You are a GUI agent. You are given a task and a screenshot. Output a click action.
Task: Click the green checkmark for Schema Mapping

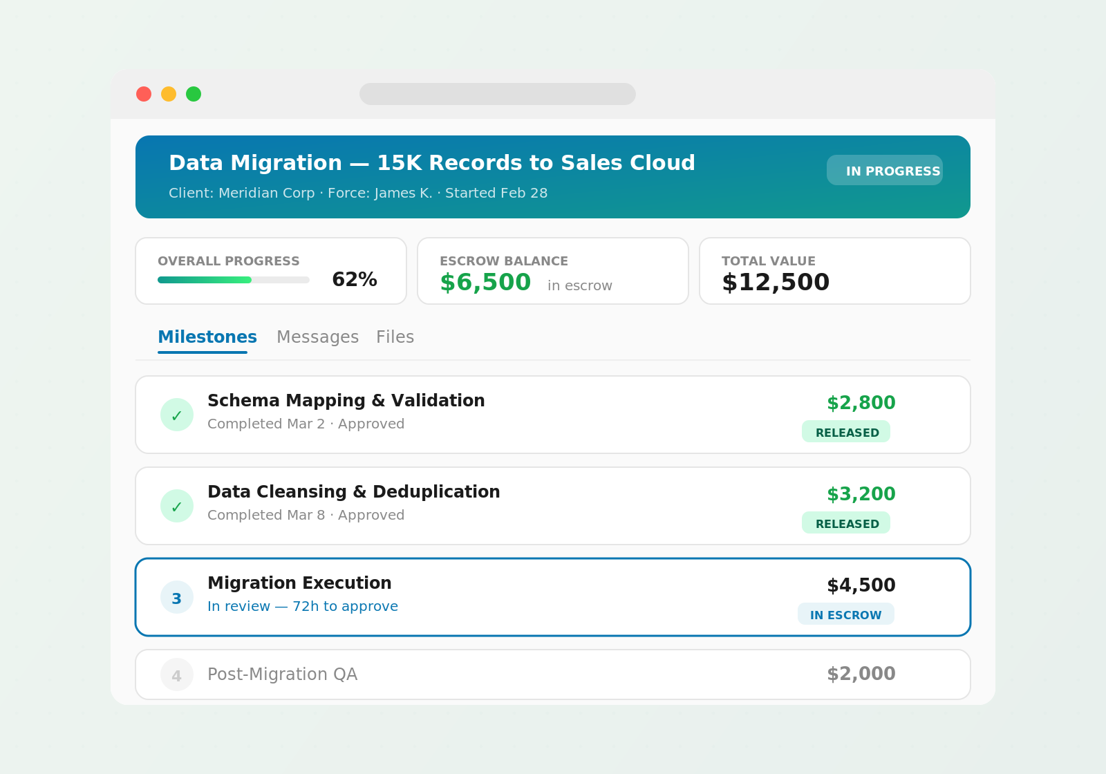[x=177, y=415]
